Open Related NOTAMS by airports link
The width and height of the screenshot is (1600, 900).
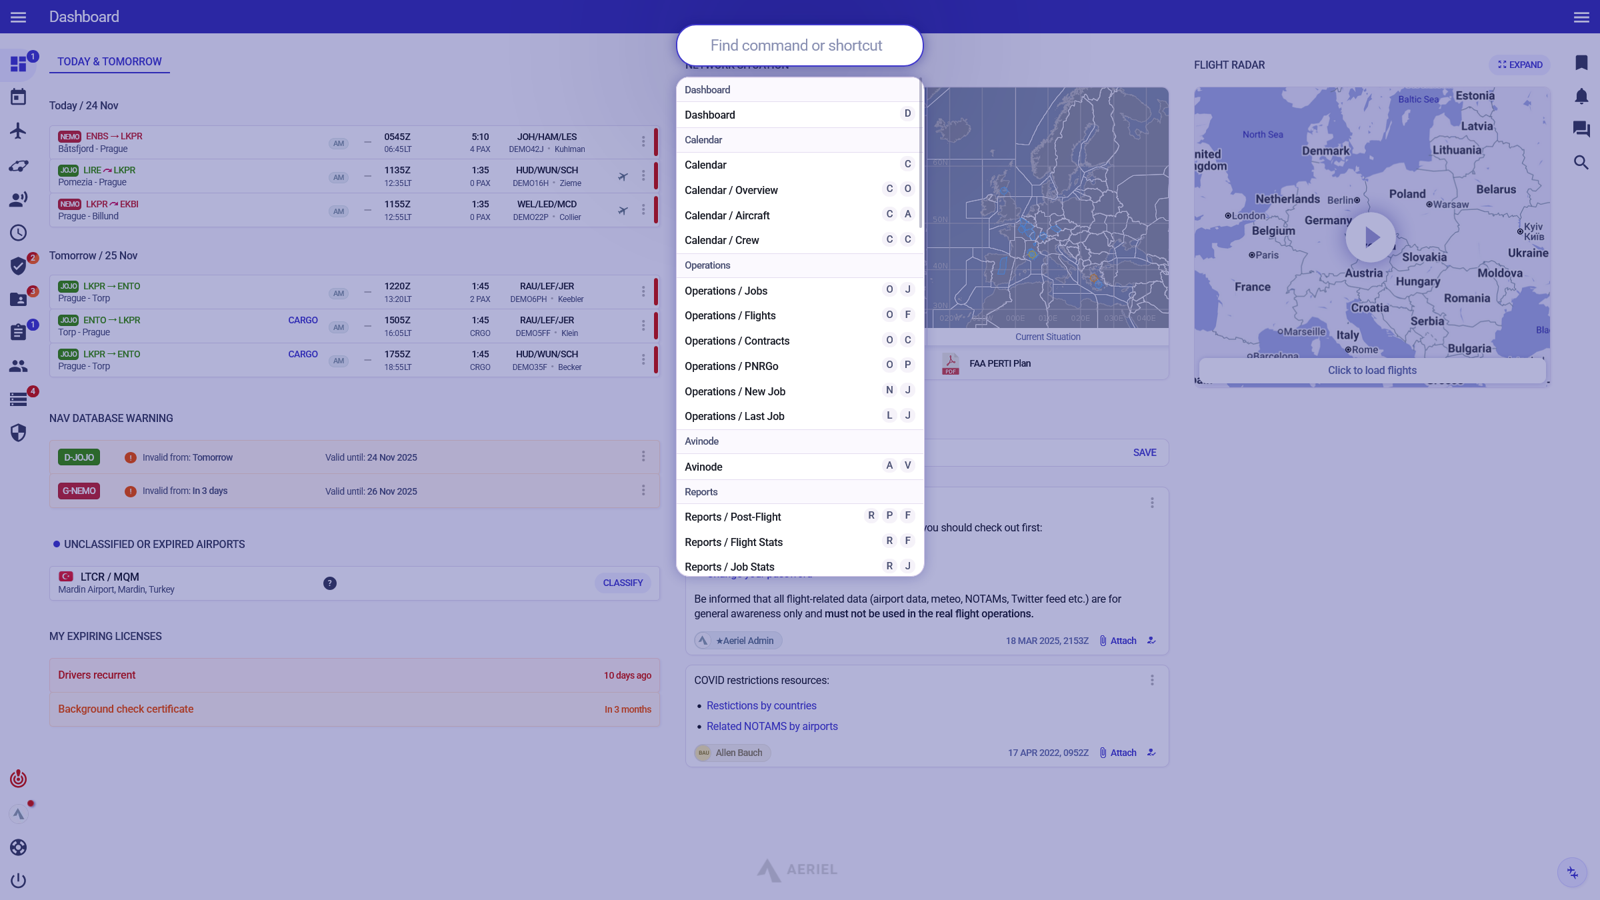tap(771, 726)
